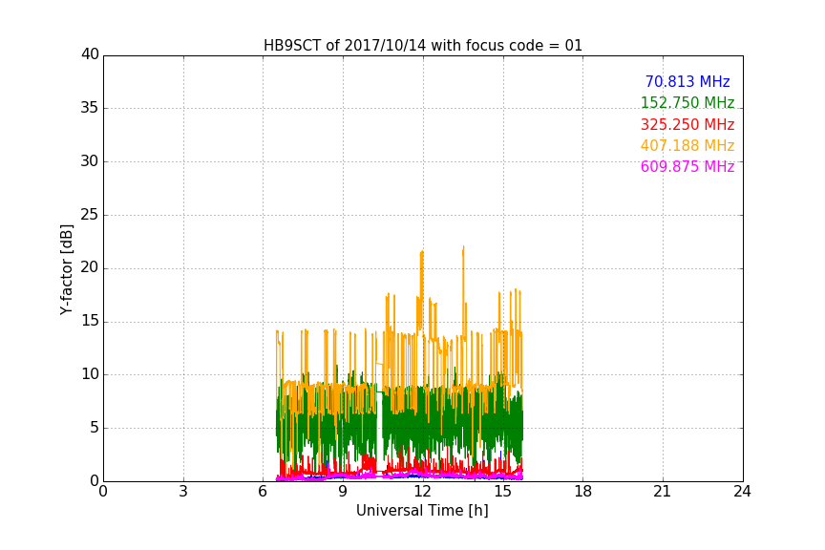Click the 25 tick on the Y axis
The image size is (825, 550).
tap(90, 215)
